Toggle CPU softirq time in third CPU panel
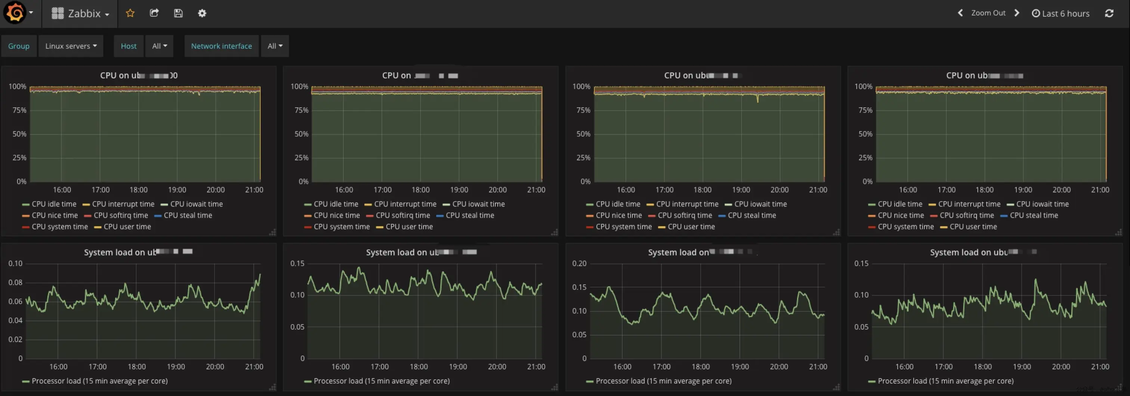Image resolution: width=1130 pixels, height=396 pixels. pyautogui.click(x=685, y=215)
